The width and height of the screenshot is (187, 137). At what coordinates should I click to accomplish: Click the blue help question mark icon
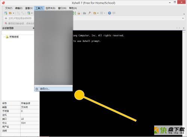tap(110, 13)
